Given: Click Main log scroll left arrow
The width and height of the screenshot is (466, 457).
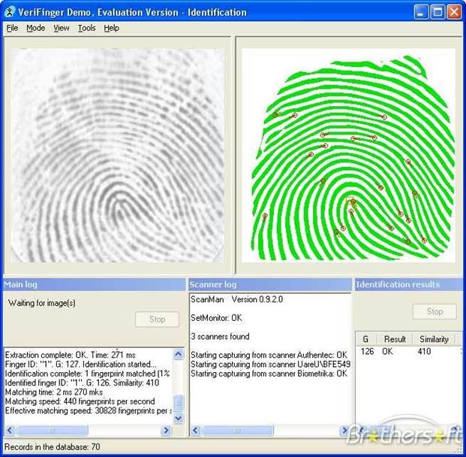Looking at the screenshot, I should click(x=9, y=430).
